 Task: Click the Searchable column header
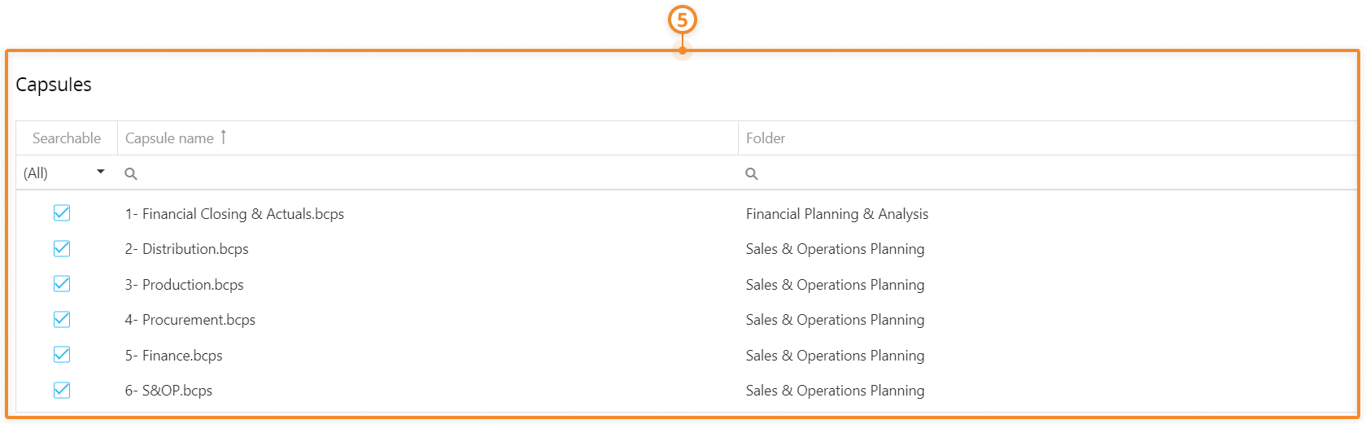pyautogui.click(x=67, y=138)
